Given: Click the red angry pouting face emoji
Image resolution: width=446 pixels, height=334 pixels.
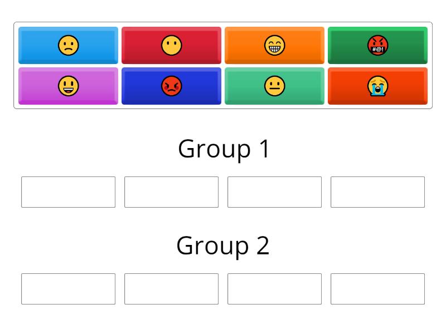Looking at the screenshot, I should pos(171,86).
